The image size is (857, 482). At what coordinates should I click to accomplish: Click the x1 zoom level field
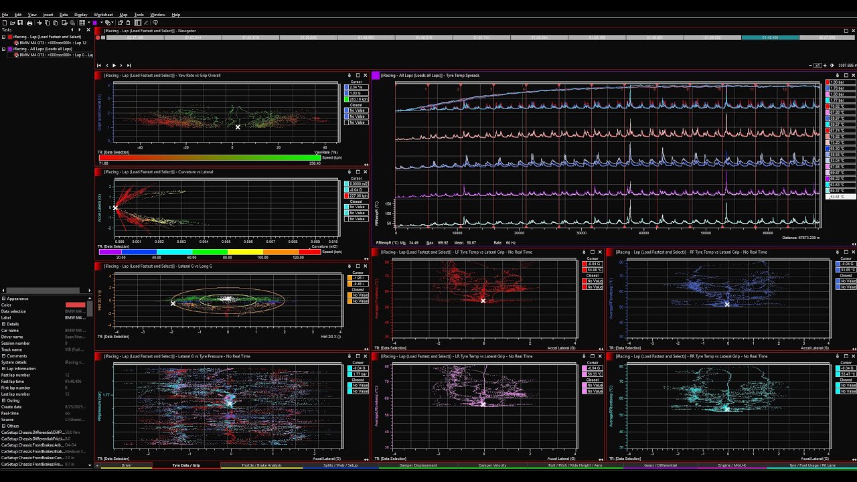click(x=817, y=66)
